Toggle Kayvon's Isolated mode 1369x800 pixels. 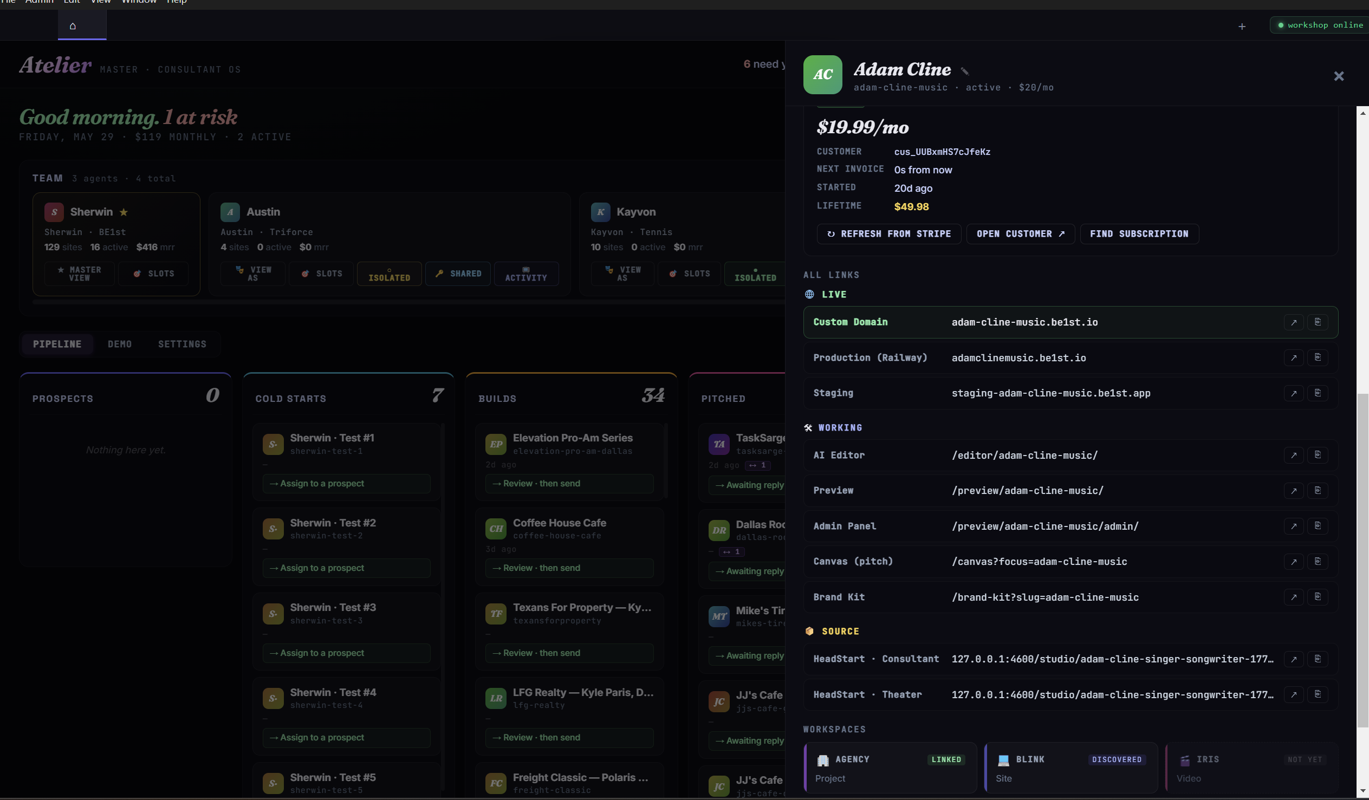tap(755, 274)
